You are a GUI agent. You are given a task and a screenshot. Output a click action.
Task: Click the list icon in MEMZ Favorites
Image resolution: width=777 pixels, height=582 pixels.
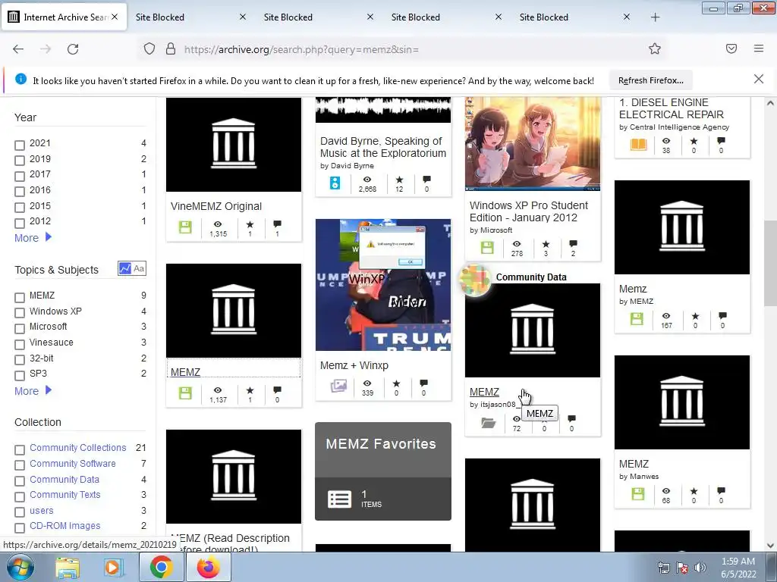(339, 499)
